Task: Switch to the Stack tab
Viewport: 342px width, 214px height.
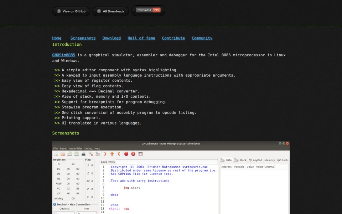Action: tap(240, 160)
